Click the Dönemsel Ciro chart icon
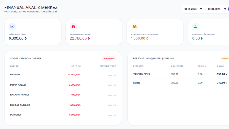Screen dimensions: 229x129 (12, 27)
